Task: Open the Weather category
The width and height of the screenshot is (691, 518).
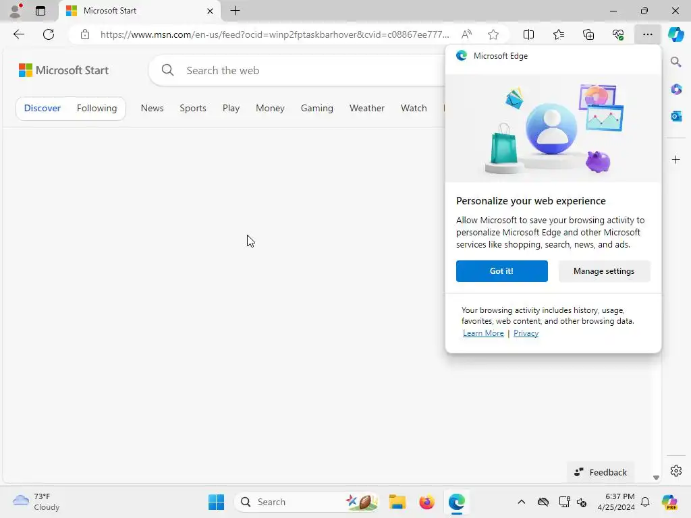Action: coord(367,109)
